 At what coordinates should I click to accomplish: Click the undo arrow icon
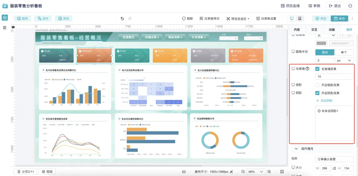click(x=122, y=19)
